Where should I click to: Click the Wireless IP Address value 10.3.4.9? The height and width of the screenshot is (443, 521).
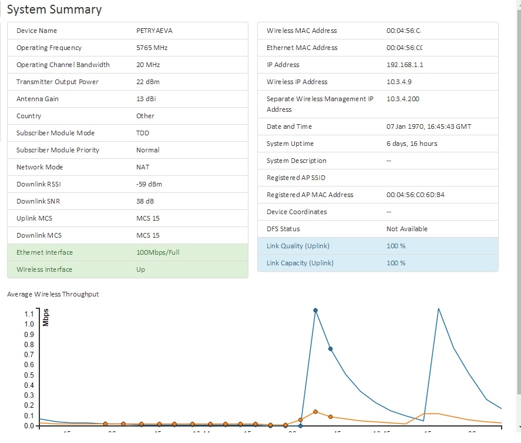point(398,82)
